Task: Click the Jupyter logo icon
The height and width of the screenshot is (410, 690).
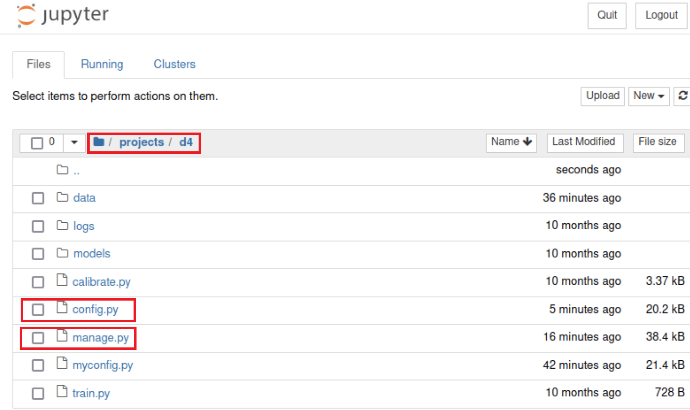Action: tap(26, 15)
